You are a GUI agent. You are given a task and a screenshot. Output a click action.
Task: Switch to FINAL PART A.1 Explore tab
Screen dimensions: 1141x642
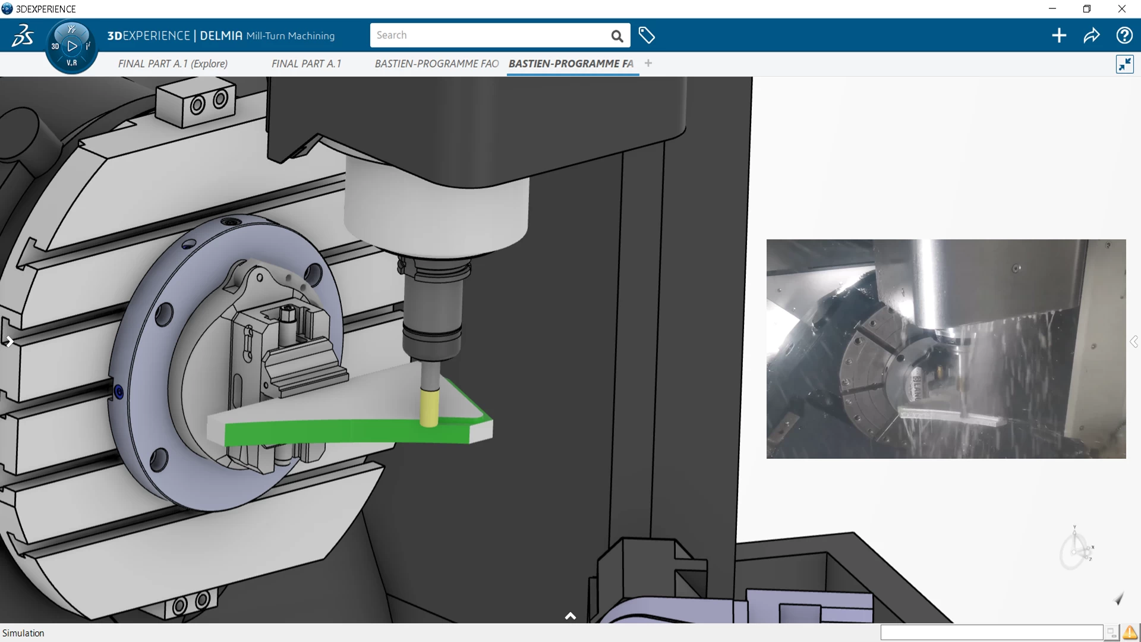[x=172, y=64]
